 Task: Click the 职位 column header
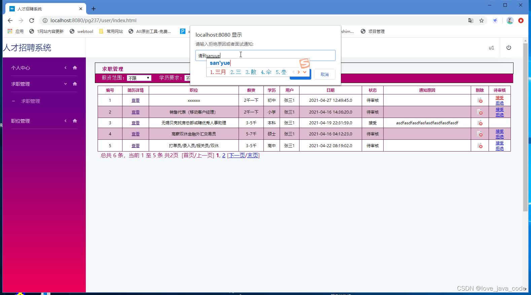[194, 90]
